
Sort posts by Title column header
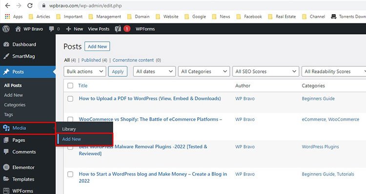pos(82,86)
